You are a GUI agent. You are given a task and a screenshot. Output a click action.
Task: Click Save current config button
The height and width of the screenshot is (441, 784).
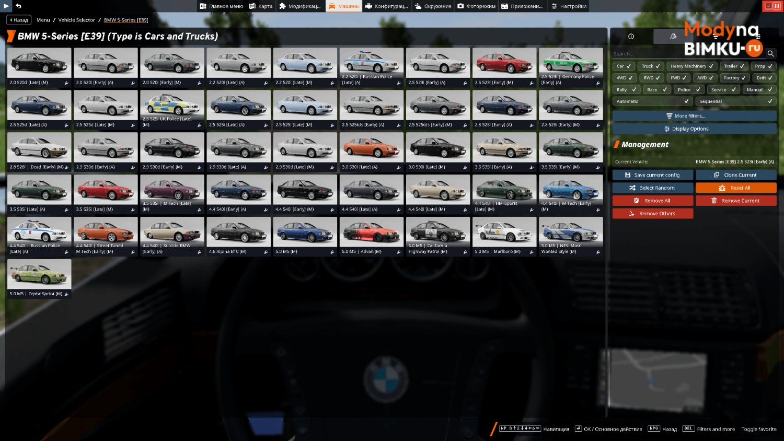[x=653, y=175]
